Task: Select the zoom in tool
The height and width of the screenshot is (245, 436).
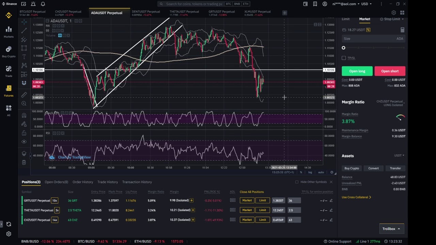Action: tap(24, 103)
